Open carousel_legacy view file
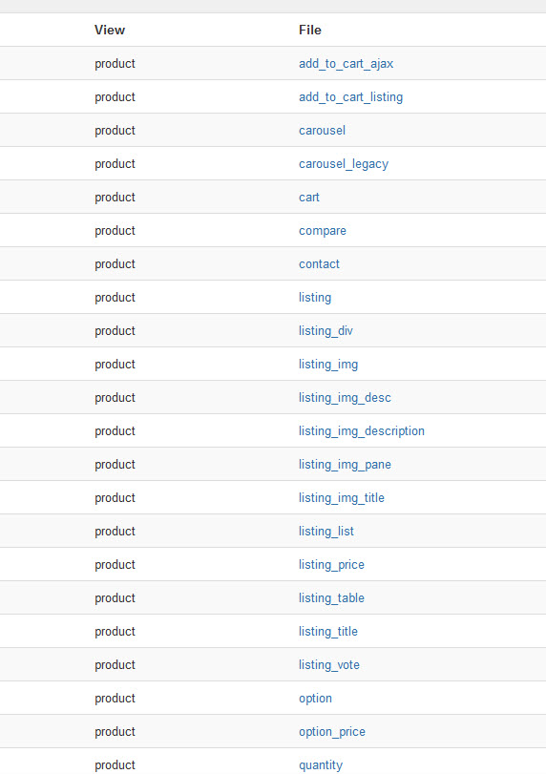Image resolution: width=546 pixels, height=774 pixels. tap(344, 164)
